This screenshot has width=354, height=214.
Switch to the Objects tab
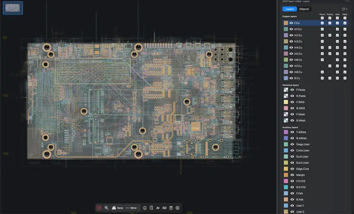coord(304,9)
